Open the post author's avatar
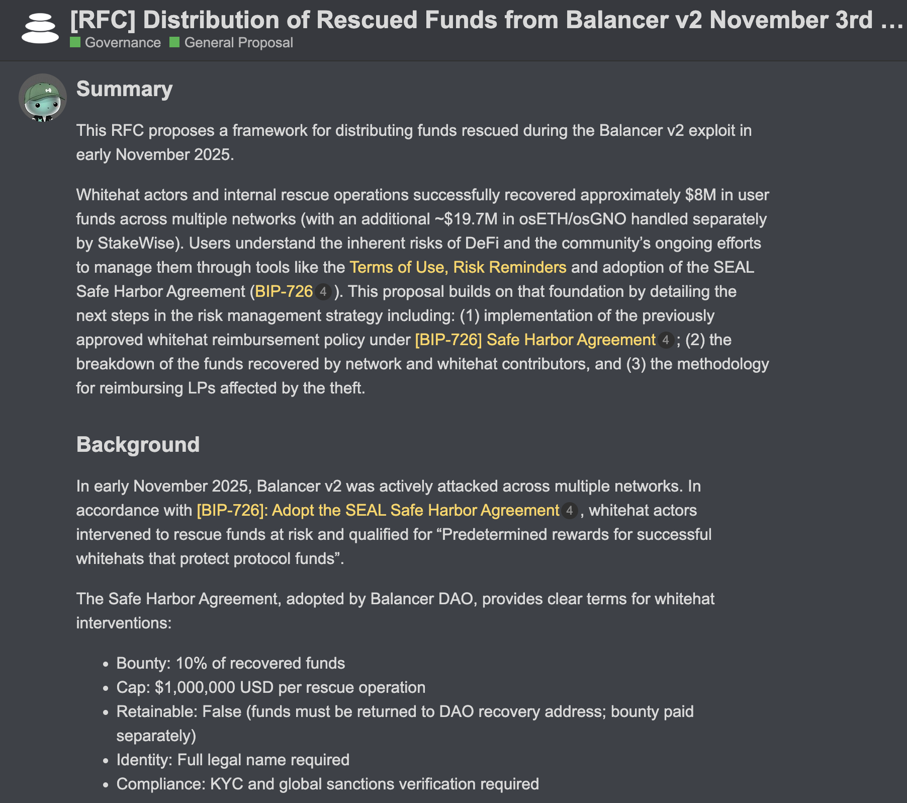907x803 pixels. pos(43,98)
